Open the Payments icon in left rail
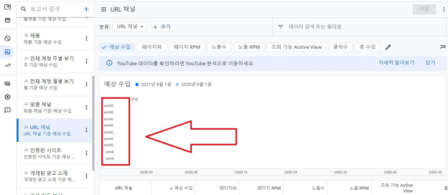Viewport: 448px width, 195px height. click(x=8, y=83)
